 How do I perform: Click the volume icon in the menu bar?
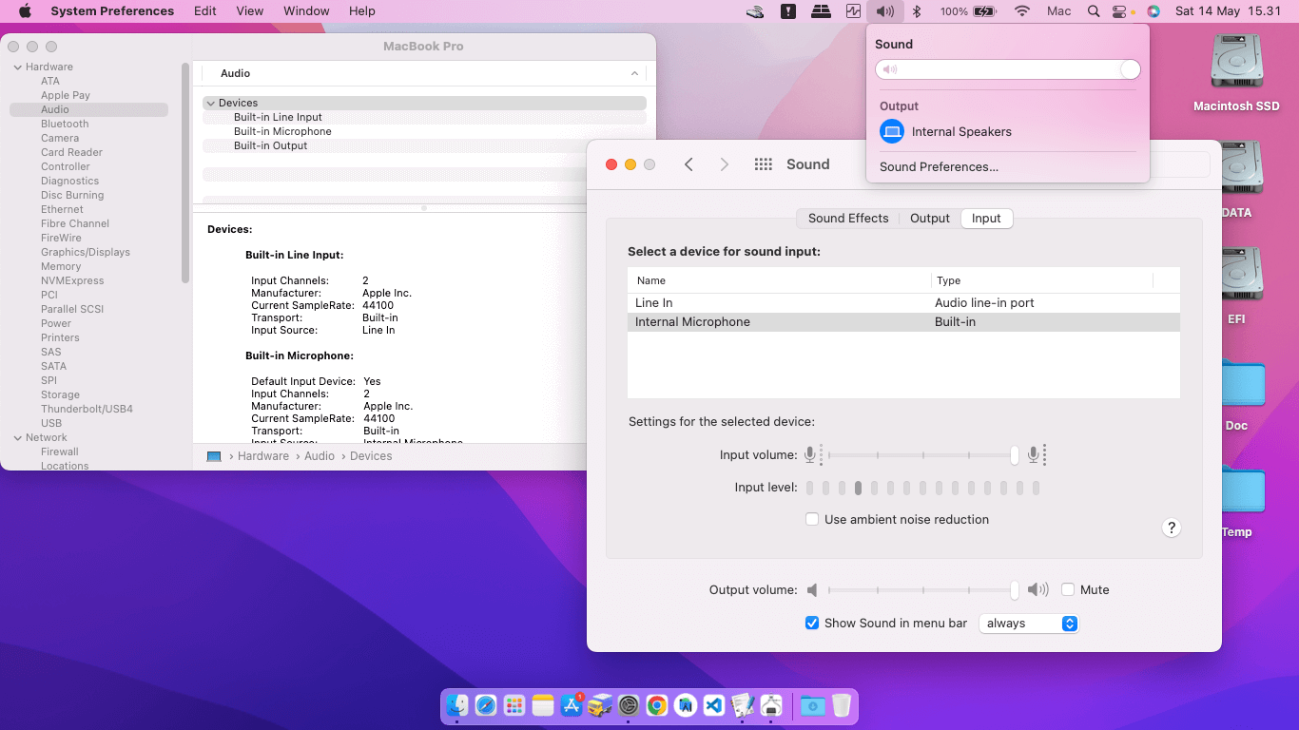click(885, 11)
